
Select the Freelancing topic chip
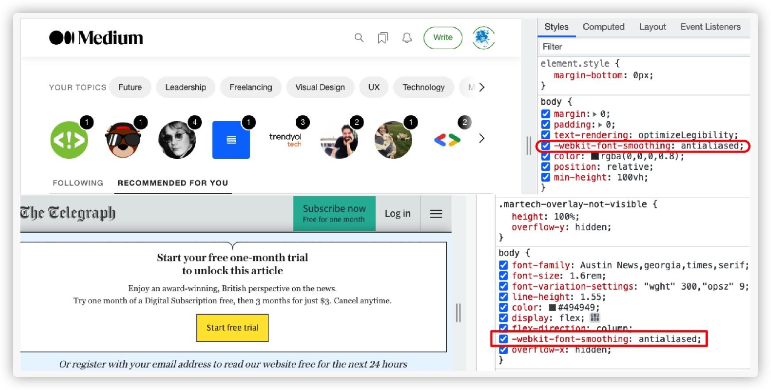coord(251,87)
